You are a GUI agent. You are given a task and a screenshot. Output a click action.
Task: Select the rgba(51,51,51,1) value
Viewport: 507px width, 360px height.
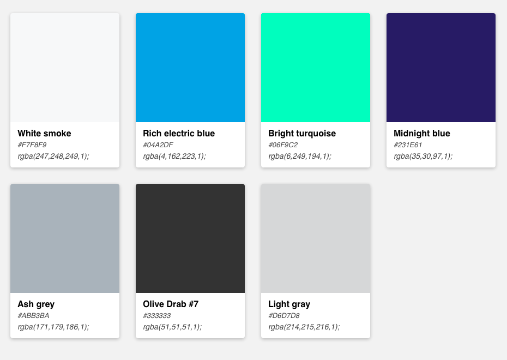pos(172,327)
